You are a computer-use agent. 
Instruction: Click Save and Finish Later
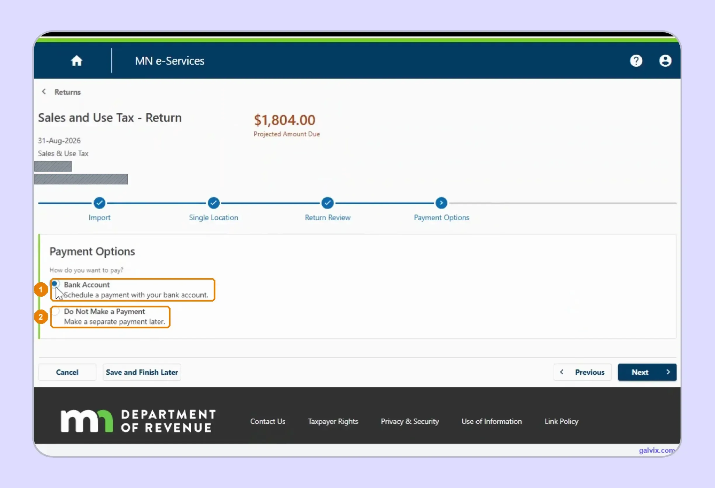(142, 372)
